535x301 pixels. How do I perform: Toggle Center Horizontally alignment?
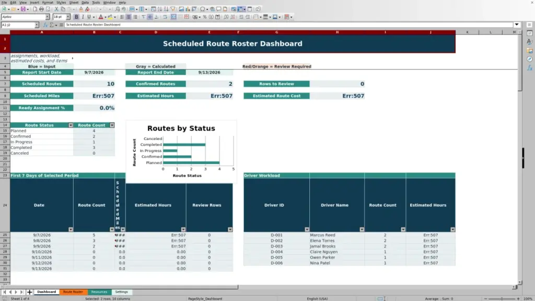129,17
